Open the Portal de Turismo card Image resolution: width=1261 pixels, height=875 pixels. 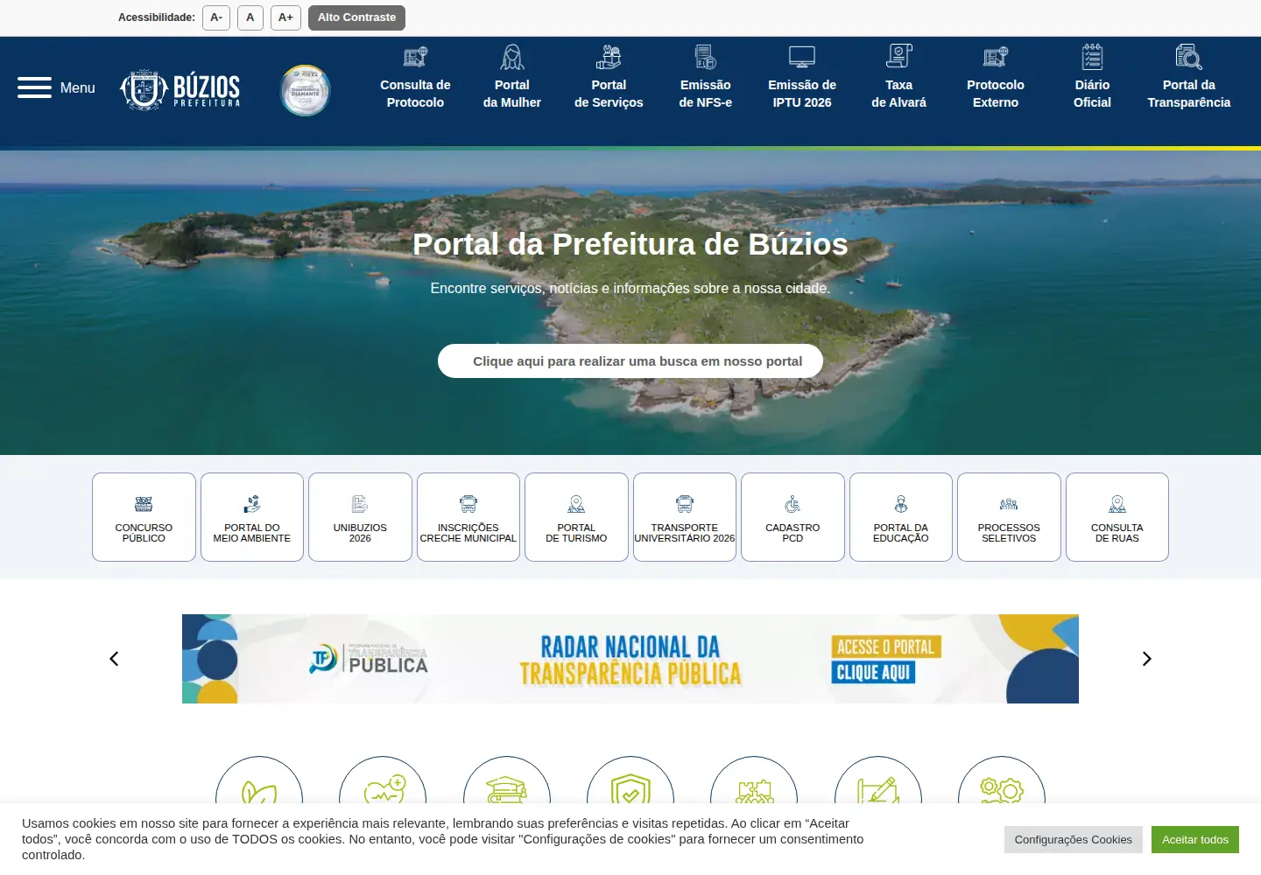click(576, 517)
